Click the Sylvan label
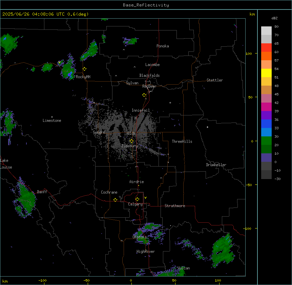This screenshot has width=292, height=285. [x=132, y=83]
